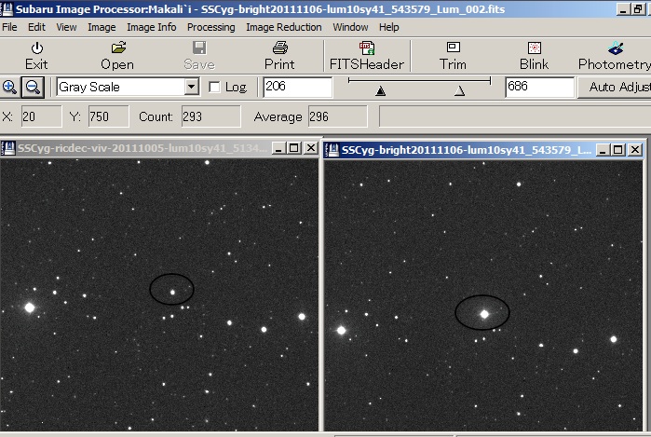Maximize the SSCyg-bright image window
The image size is (651, 437).
(x=618, y=150)
